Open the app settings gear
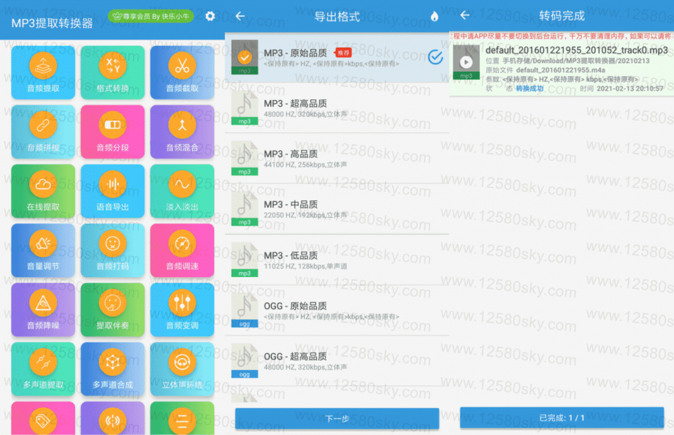 (x=210, y=15)
